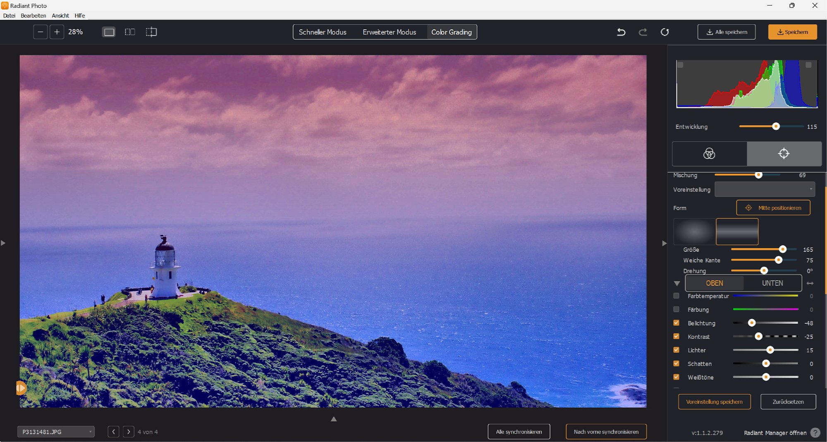Select the side-by-side compare view icon
Viewport: 827px width, 442px height.
click(130, 32)
